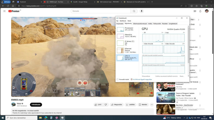
Task: Click the YouTube search magnifier button
Action: (x=134, y=11)
